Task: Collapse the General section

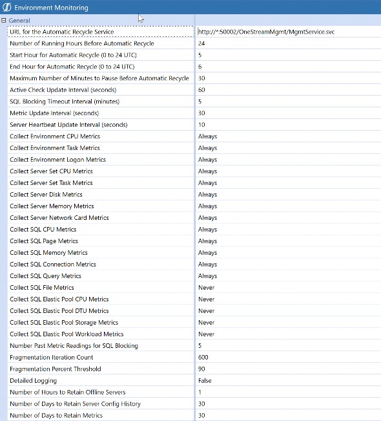Action: click(x=3, y=20)
